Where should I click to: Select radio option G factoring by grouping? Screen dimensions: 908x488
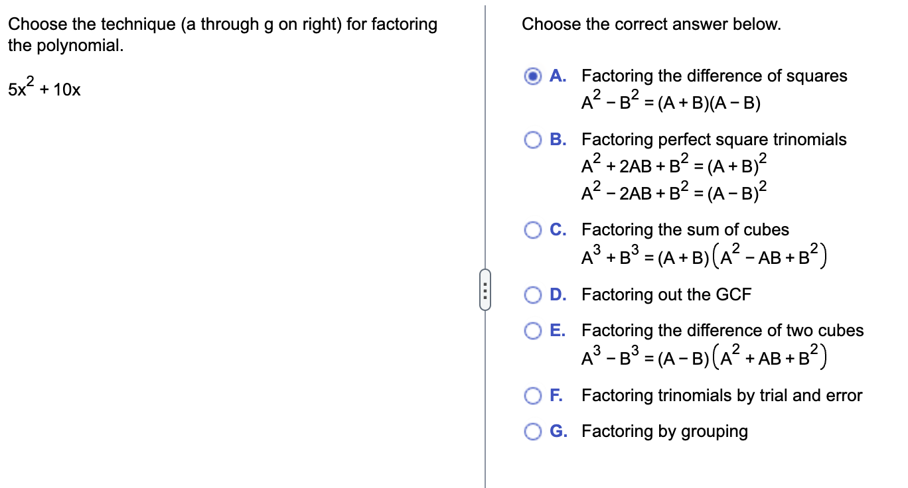(534, 432)
